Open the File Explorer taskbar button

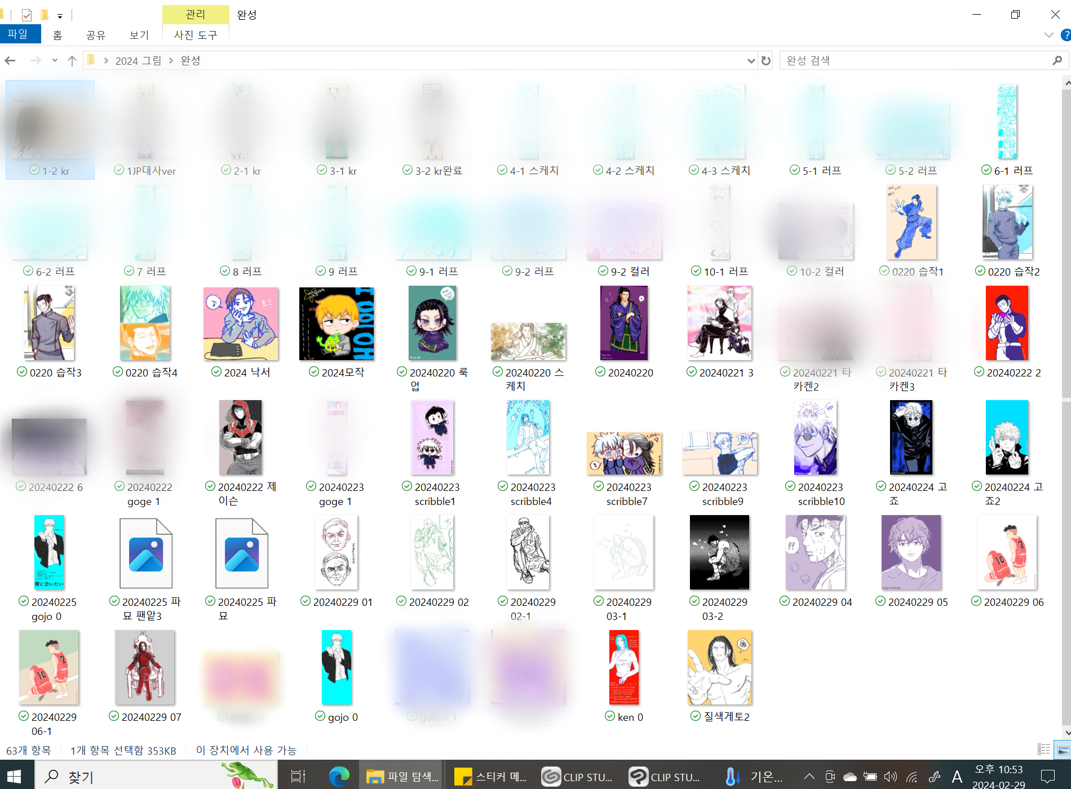point(402,777)
